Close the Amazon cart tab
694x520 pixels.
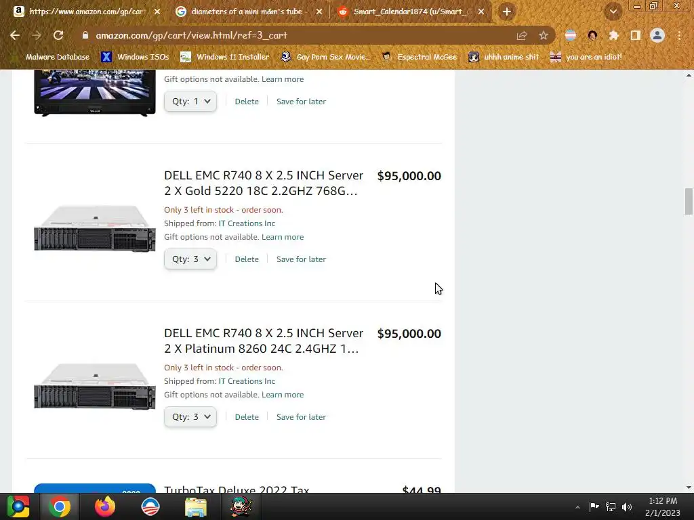157,12
